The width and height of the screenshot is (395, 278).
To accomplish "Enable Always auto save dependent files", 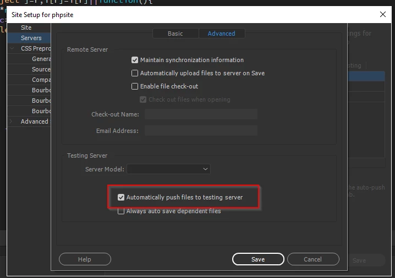I will tap(121, 211).
